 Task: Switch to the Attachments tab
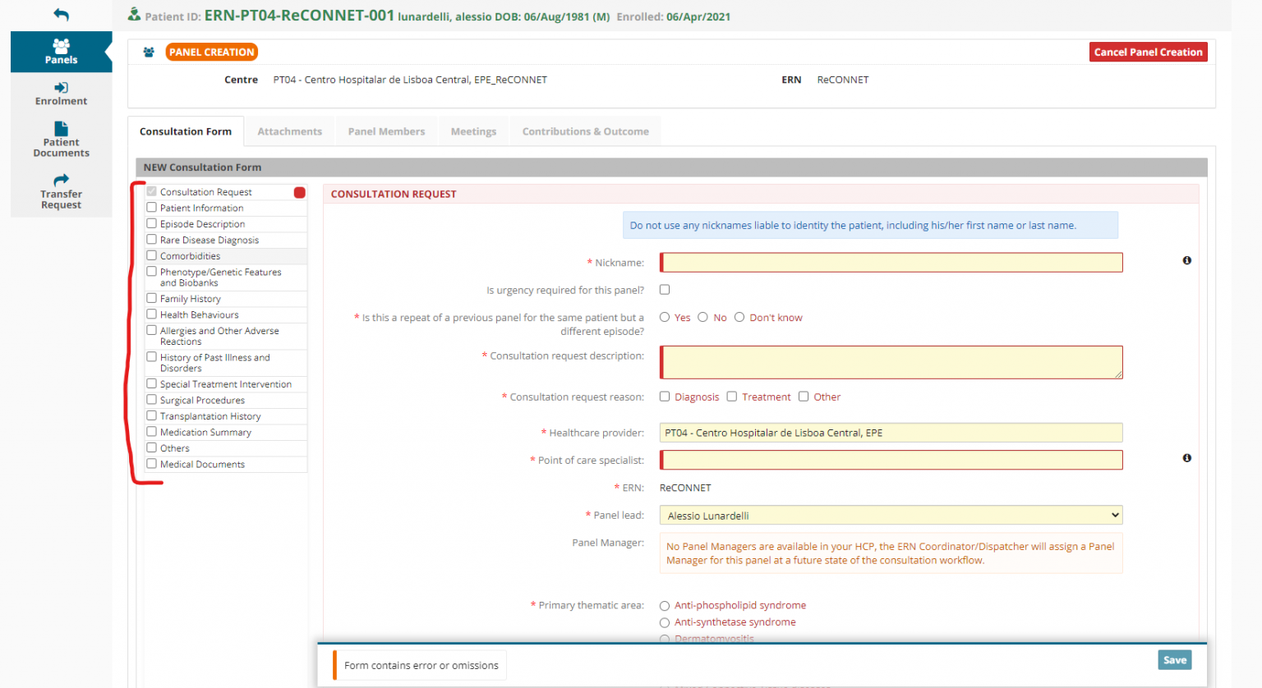[x=289, y=131]
